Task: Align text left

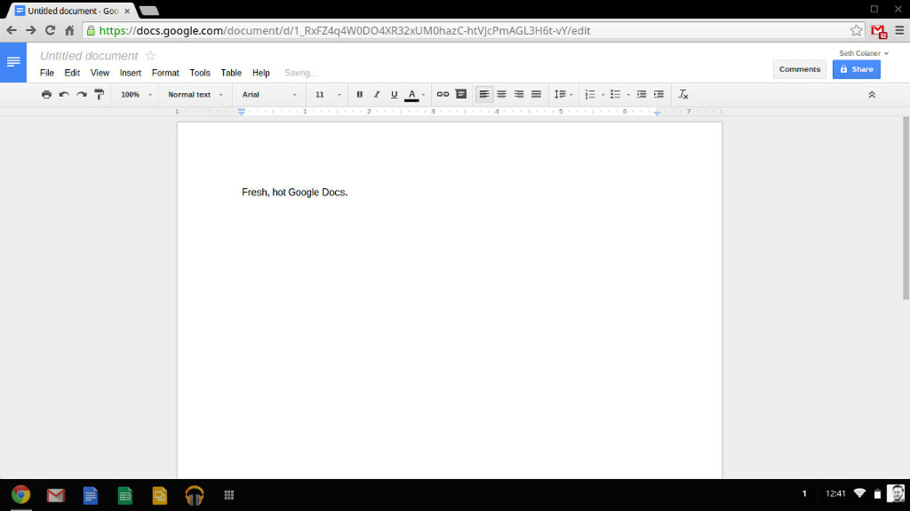Action: [x=484, y=95]
